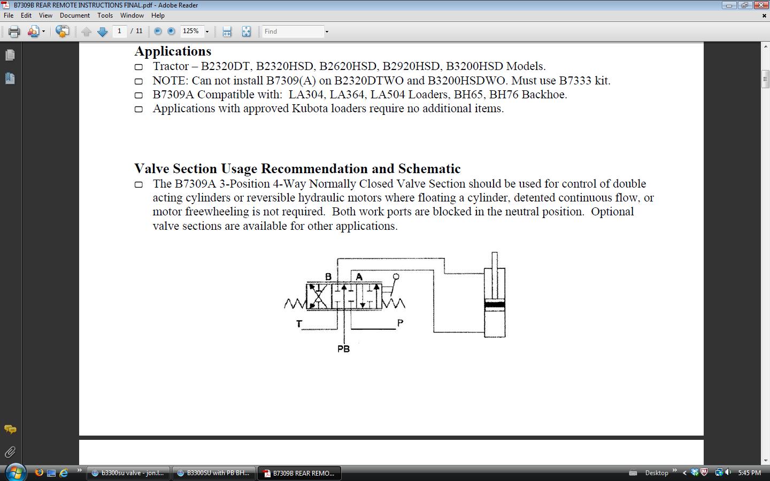Click the Show Desktop quick launch icon

click(x=51, y=472)
